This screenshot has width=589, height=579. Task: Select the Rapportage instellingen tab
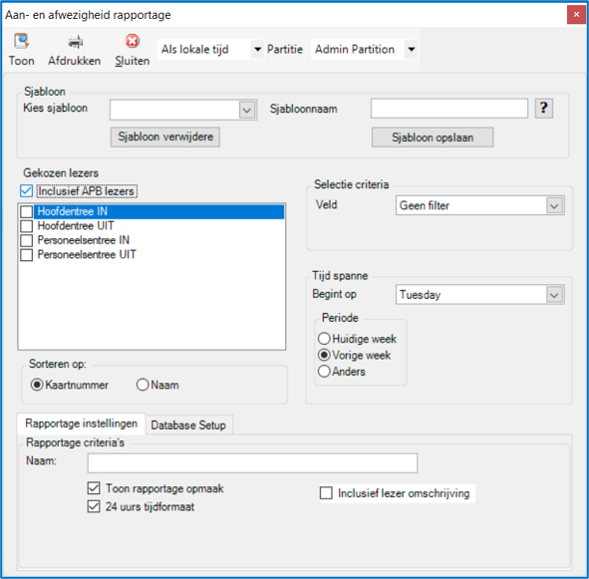pos(81,424)
